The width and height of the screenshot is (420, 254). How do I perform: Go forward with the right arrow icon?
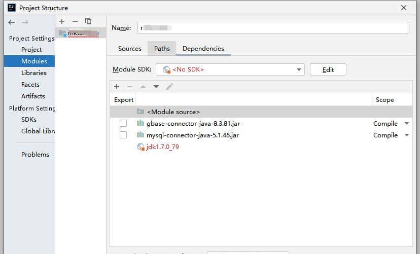[25, 22]
